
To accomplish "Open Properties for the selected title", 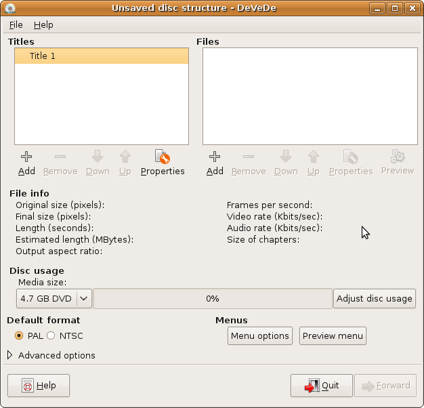I will pyautogui.click(x=163, y=157).
